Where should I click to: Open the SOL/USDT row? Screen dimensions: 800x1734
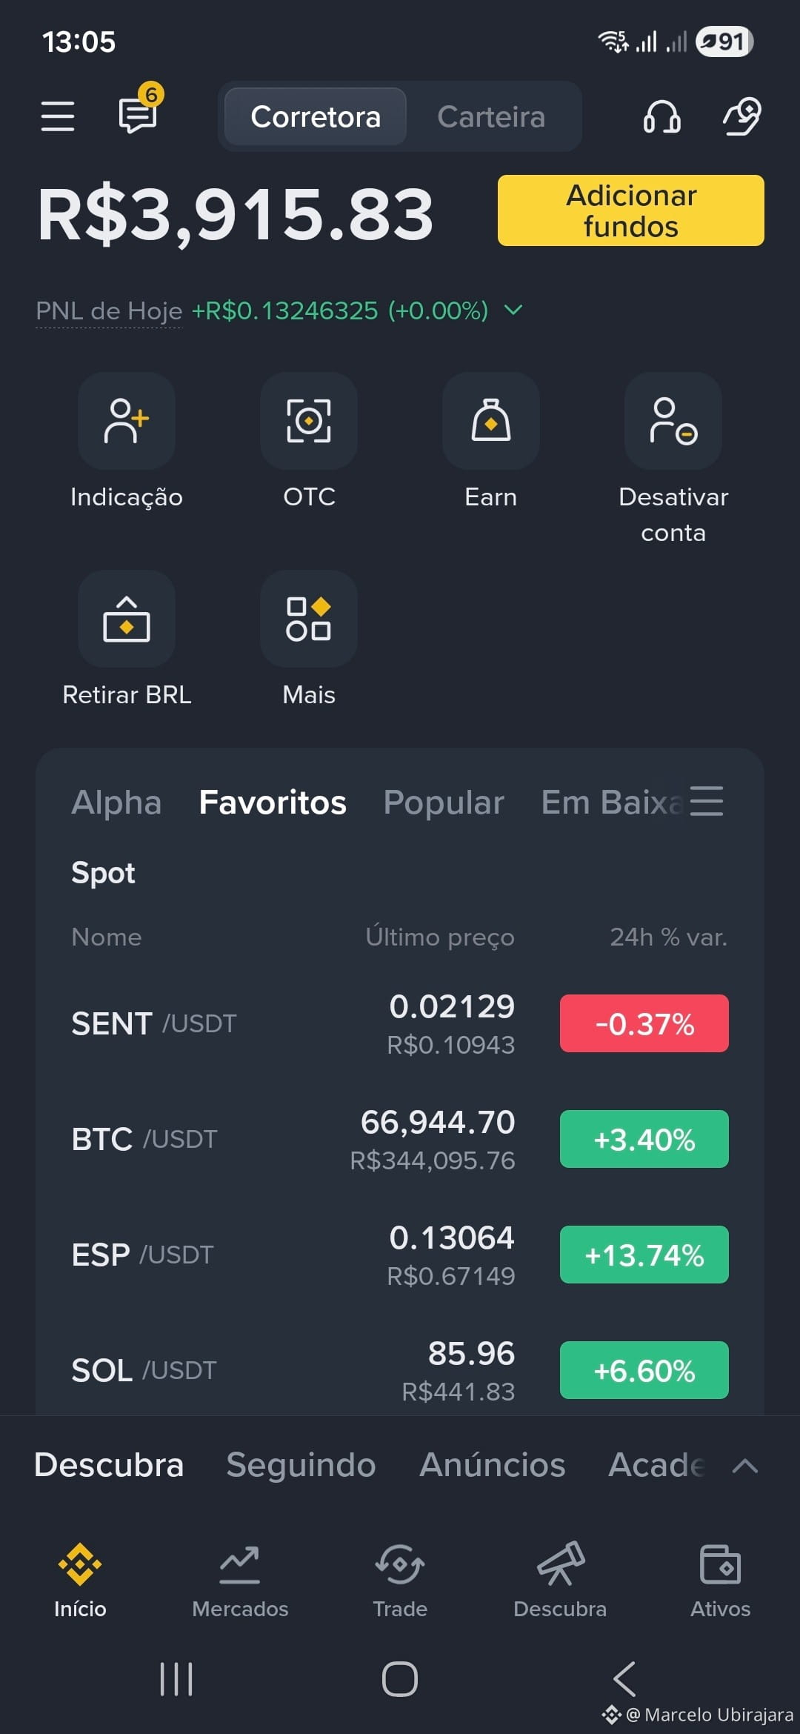pos(400,1371)
